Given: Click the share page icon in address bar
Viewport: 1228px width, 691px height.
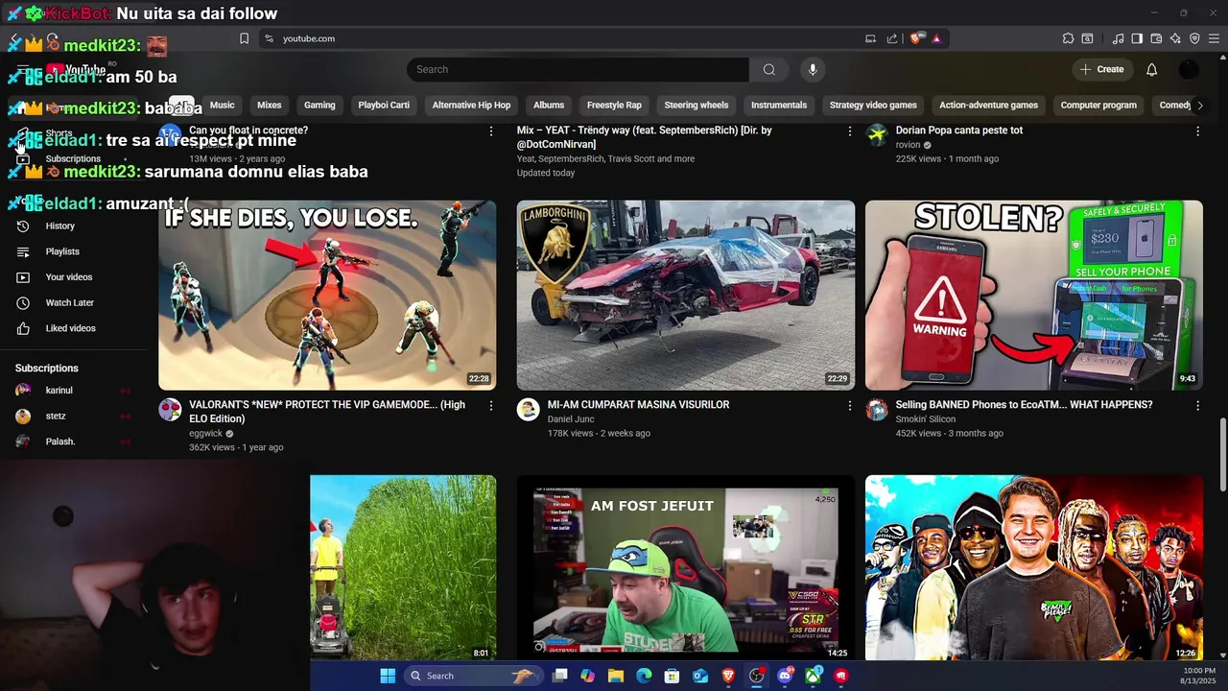Looking at the screenshot, I should tap(892, 38).
